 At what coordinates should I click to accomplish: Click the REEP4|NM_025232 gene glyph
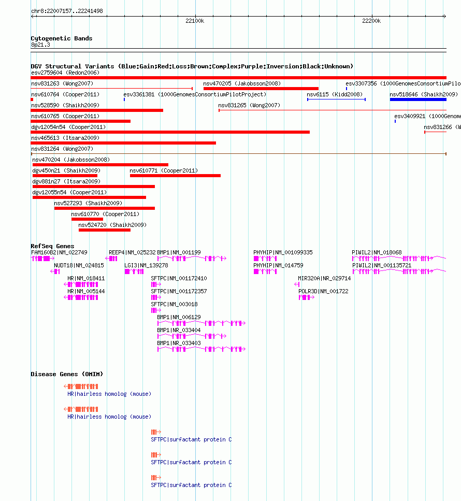tap(111, 259)
